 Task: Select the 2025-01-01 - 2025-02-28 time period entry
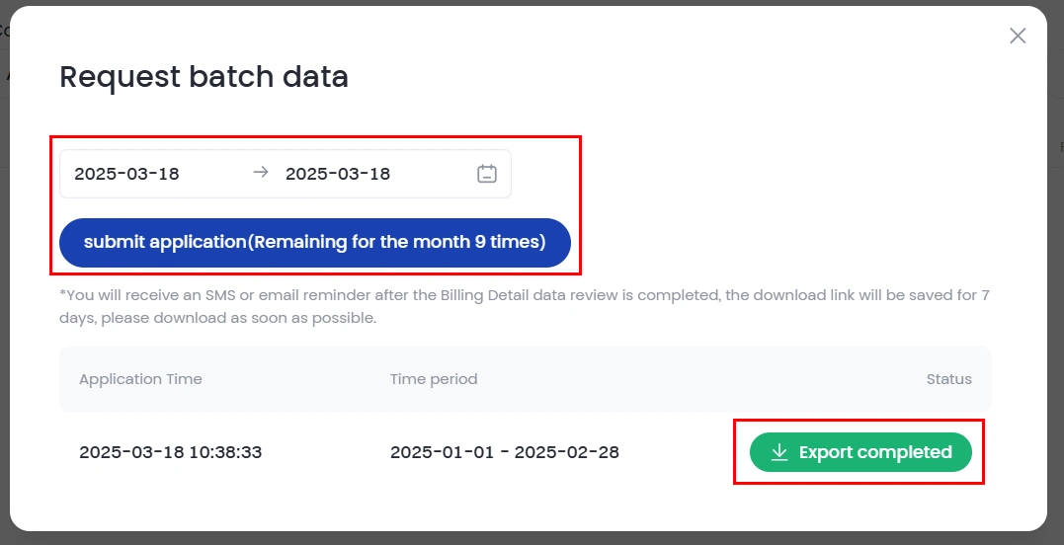pos(504,452)
